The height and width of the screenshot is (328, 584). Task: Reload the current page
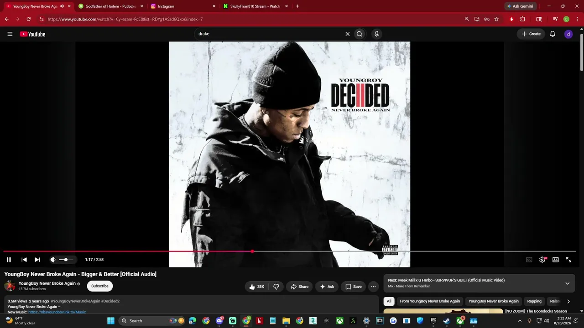click(x=28, y=19)
